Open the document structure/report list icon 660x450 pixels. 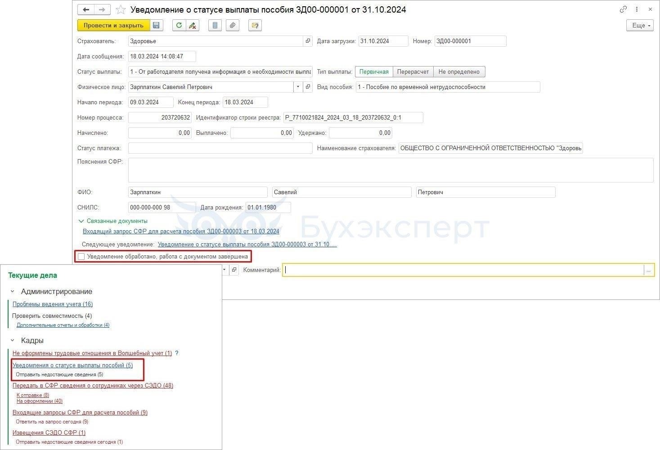(x=215, y=25)
